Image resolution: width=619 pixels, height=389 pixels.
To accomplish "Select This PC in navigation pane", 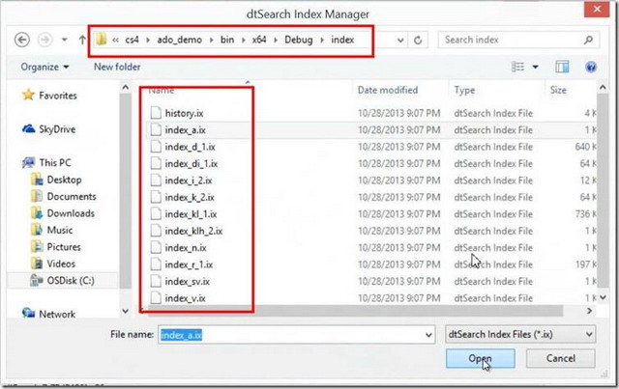I will 46,162.
